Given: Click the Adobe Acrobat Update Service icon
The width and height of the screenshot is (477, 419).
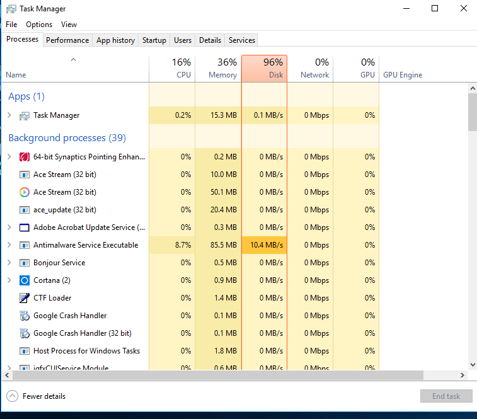Looking at the screenshot, I should (x=25, y=227).
